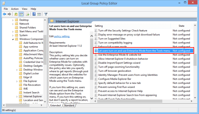The height and width of the screenshot is (114, 199).
Task: Expand the Internet Explorer tree node
Action: 17,96
